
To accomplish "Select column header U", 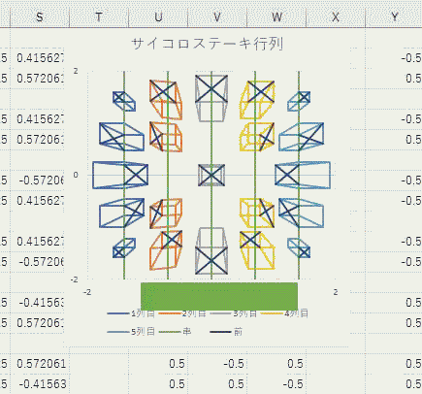I will (x=158, y=16).
